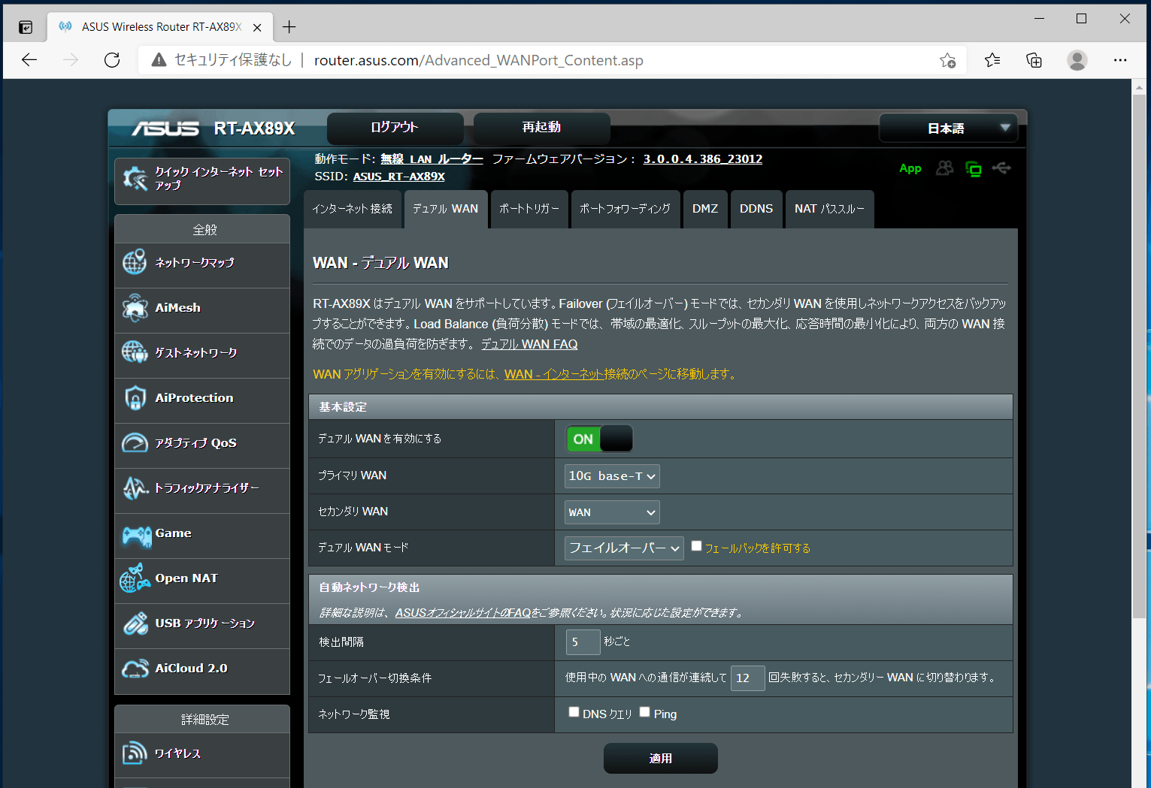The height and width of the screenshot is (788, 1151).
Task: Open the tab actions menu icon
Action: point(26,27)
